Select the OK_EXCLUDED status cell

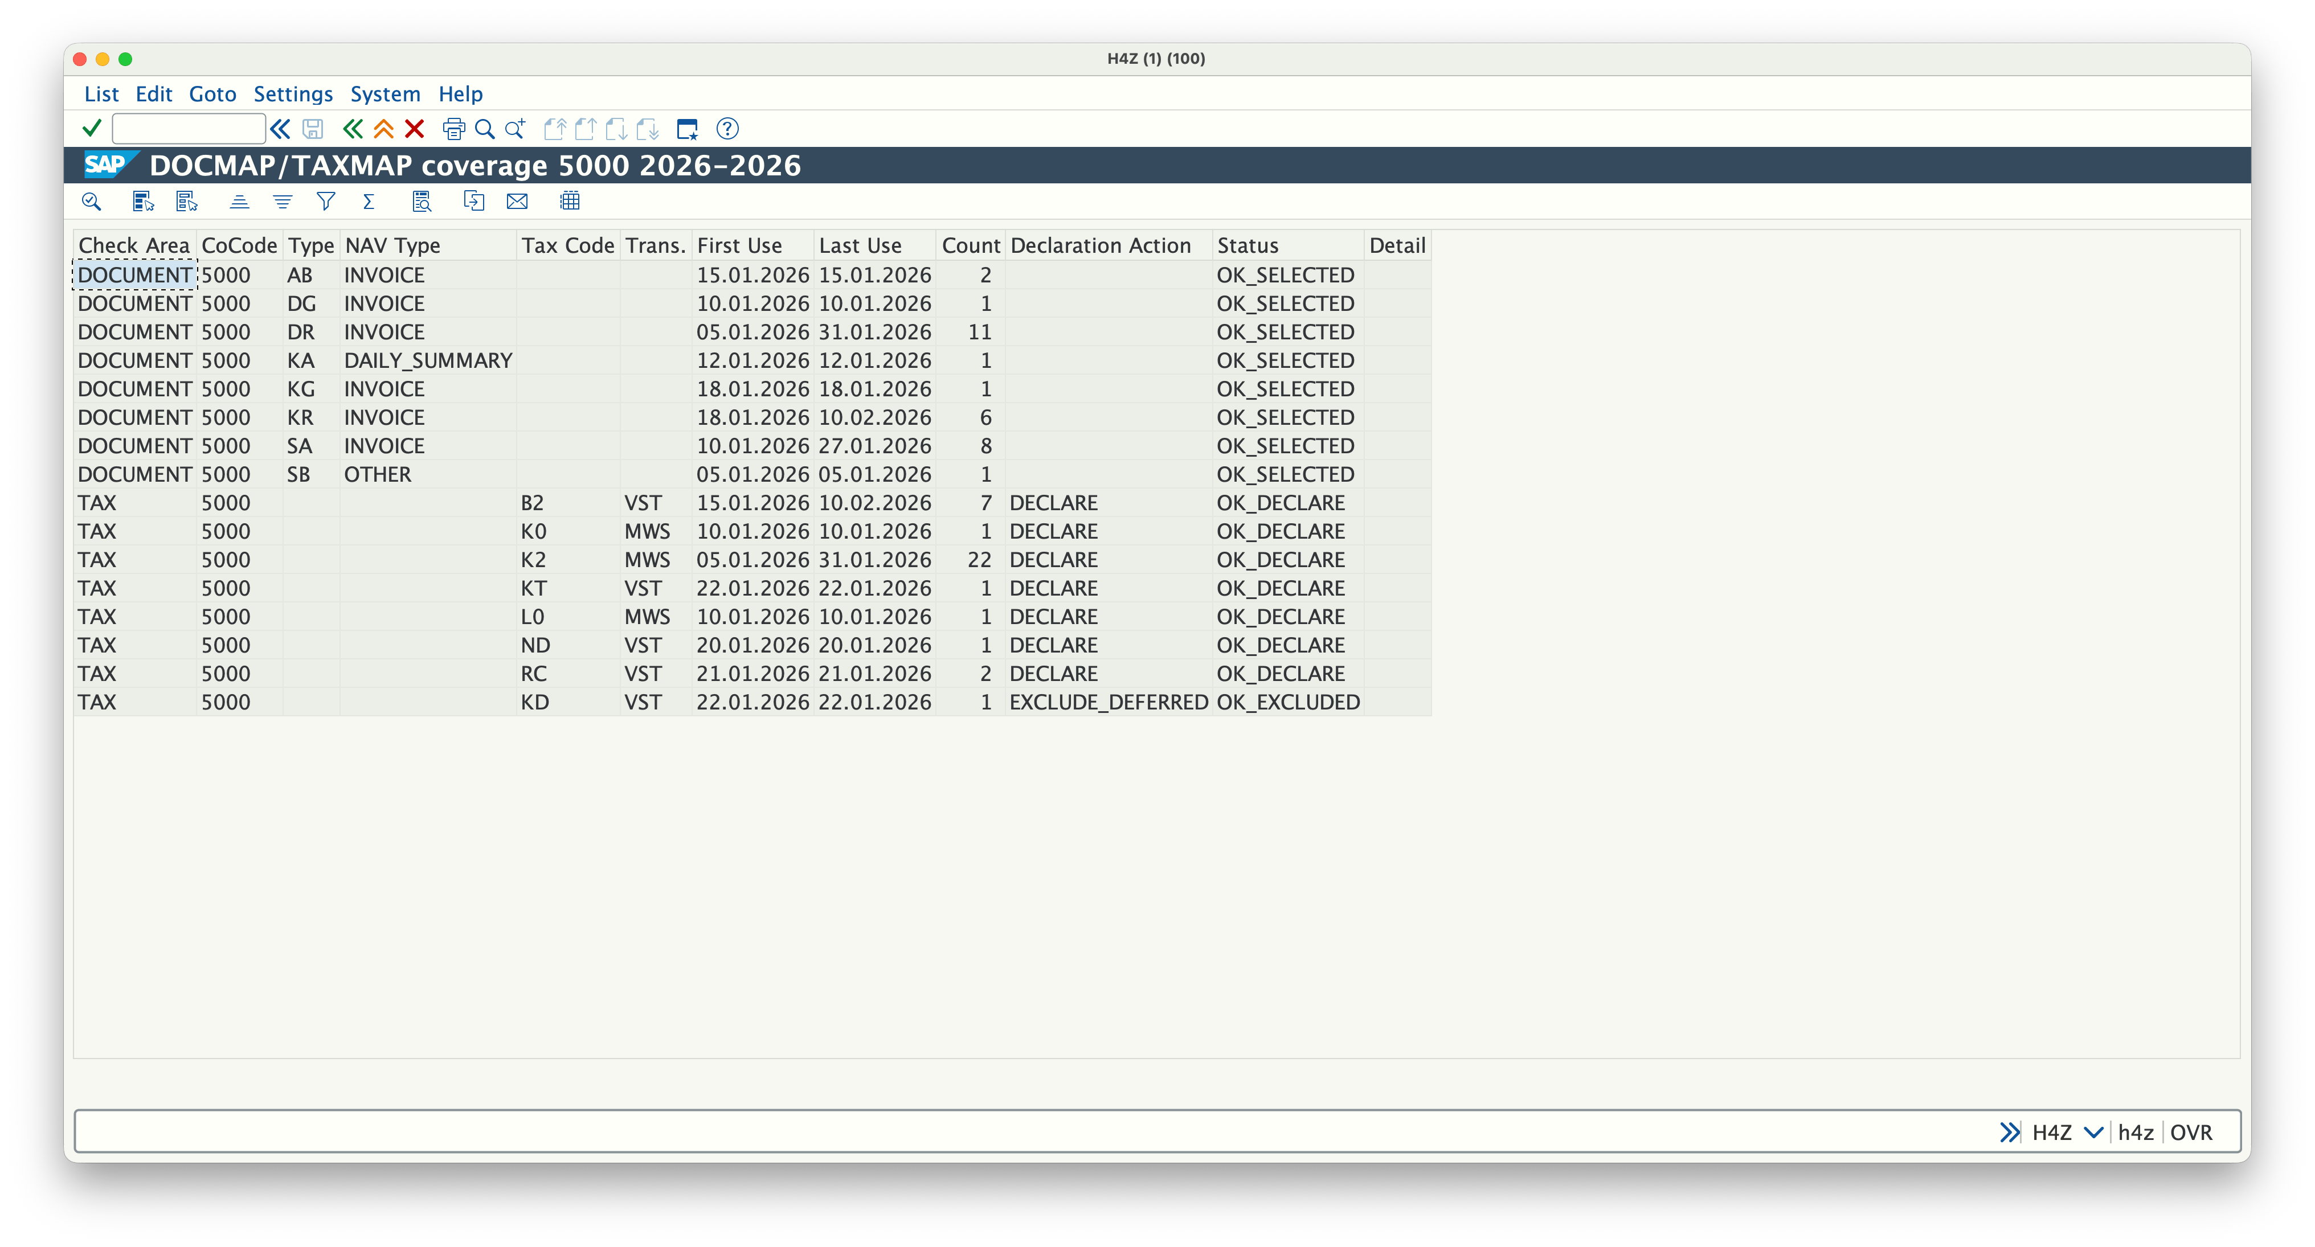point(1288,702)
